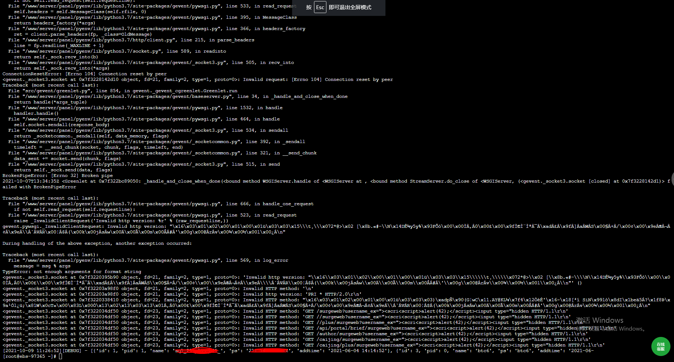The width and height of the screenshot is (674, 362).
Task: Click the 'return _socketcommon._sendall' line
Action: [91, 136]
